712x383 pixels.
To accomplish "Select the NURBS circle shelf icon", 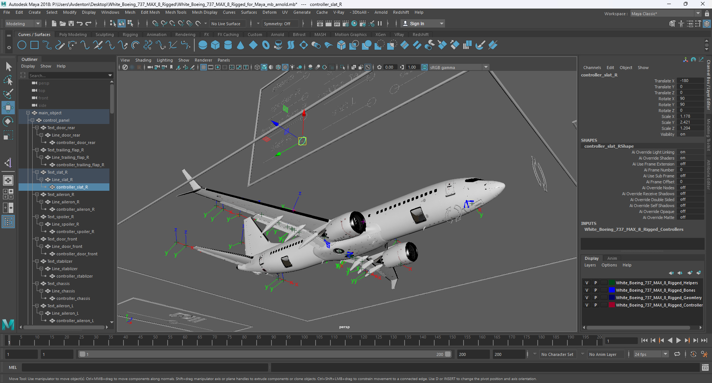I will [22, 45].
